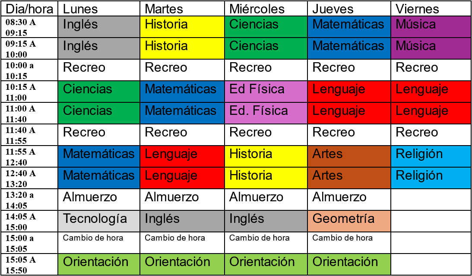This screenshot has height=276, width=472.
Task: Click the Orientación cell on Miércoles
Action: [x=266, y=264]
